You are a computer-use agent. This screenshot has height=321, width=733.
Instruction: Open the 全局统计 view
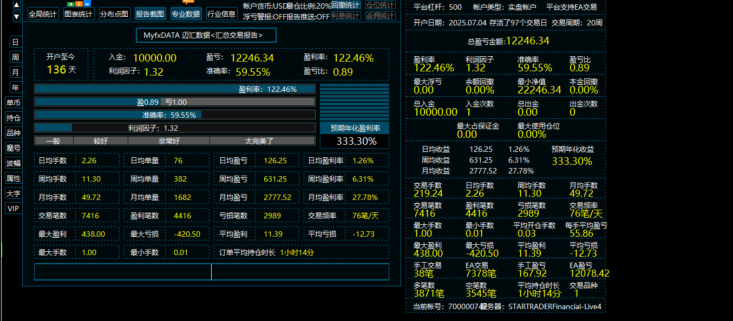43,14
